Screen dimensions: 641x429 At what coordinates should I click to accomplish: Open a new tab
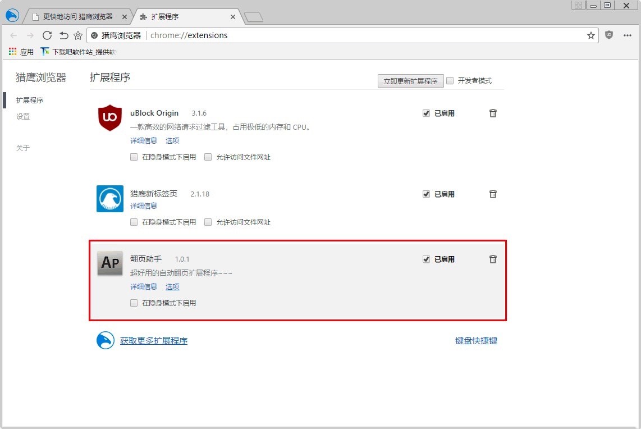coord(254,17)
